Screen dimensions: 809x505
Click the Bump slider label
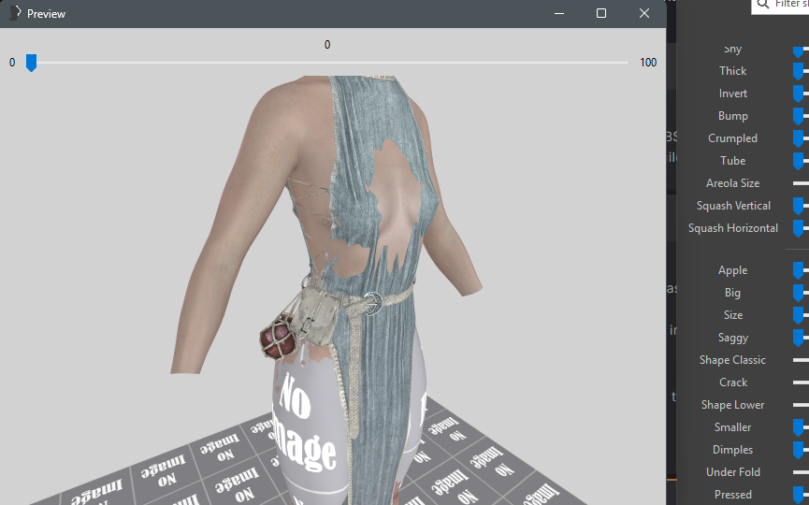732,116
